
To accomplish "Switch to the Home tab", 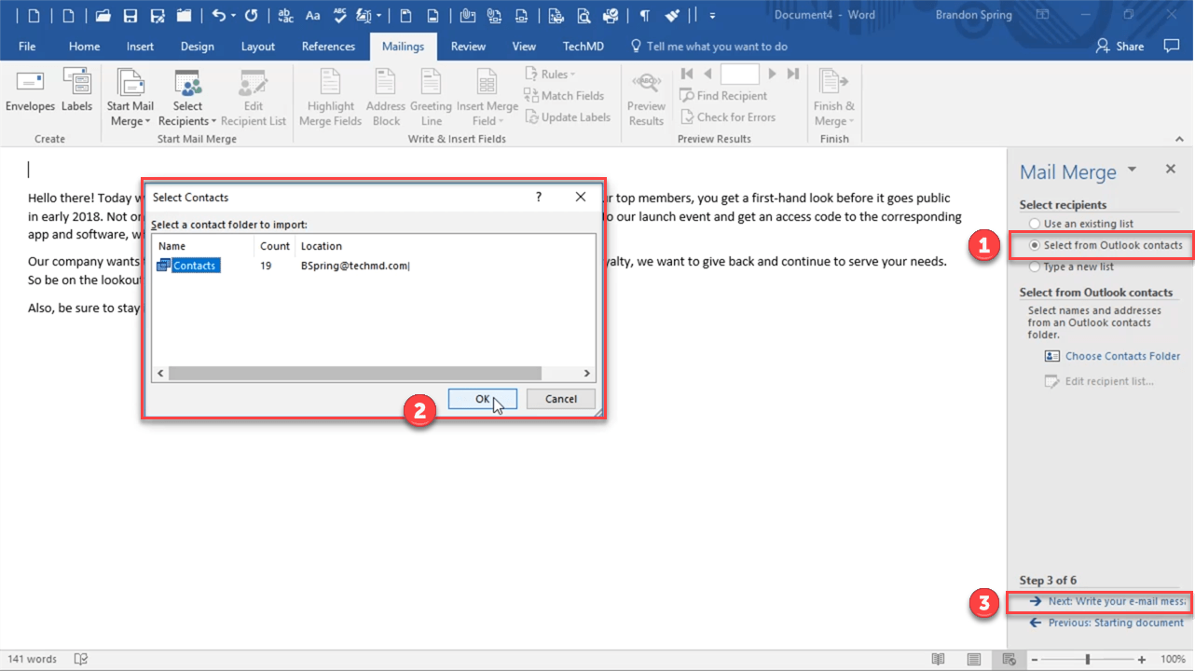I will 84,46.
